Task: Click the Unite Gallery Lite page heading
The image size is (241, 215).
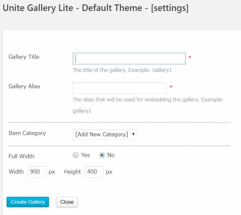Action: pyautogui.click(x=96, y=8)
